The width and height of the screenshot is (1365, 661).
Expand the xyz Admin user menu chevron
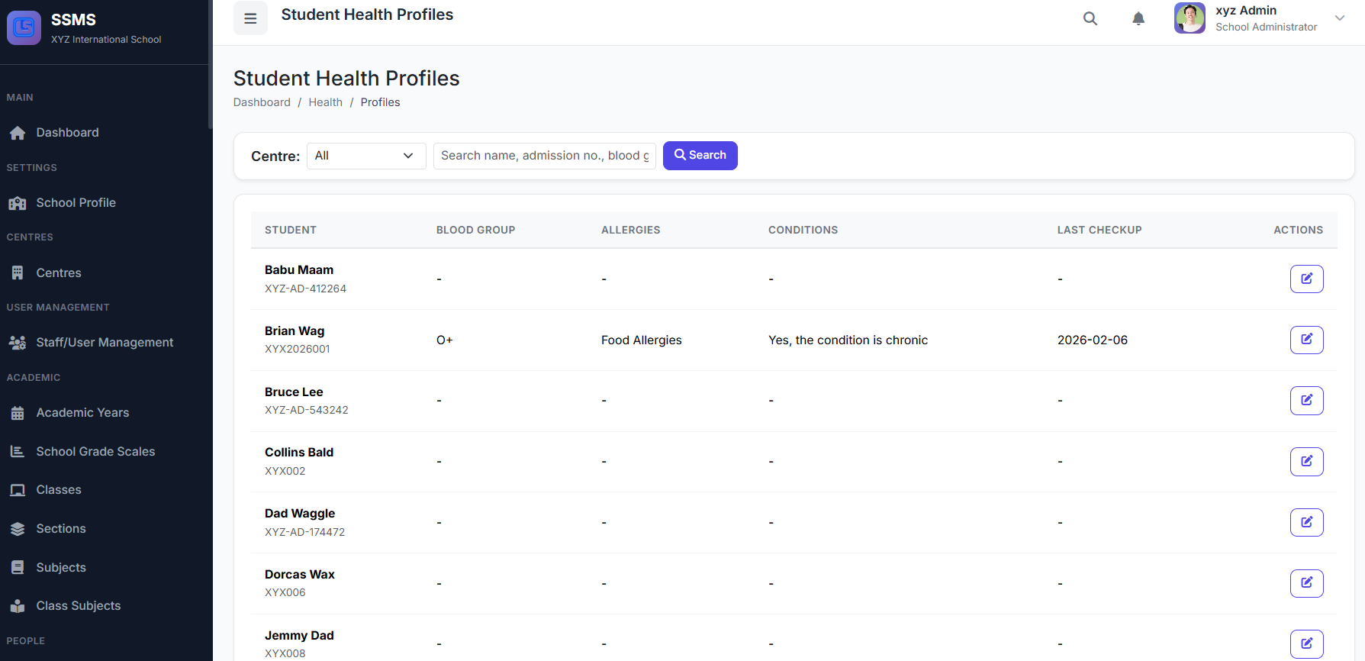click(x=1339, y=18)
